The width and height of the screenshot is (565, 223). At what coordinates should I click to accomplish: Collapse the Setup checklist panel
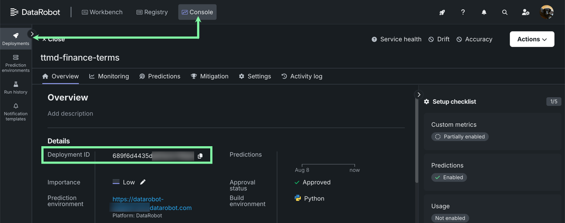coord(419,95)
